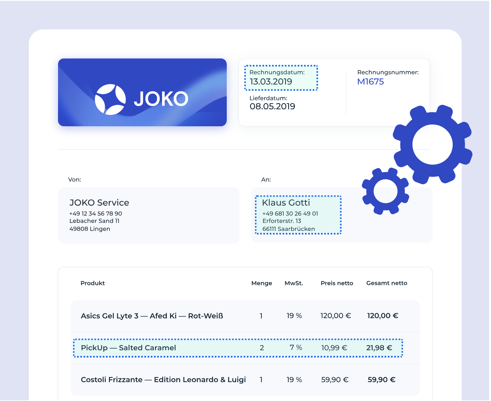Click sender city 49808 Lingen
The width and height of the screenshot is (491, 401).
coord(90,229)
